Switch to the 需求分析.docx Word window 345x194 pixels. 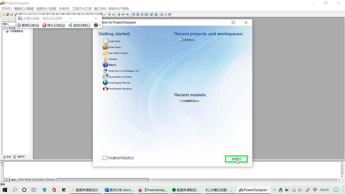click(119, 190)
